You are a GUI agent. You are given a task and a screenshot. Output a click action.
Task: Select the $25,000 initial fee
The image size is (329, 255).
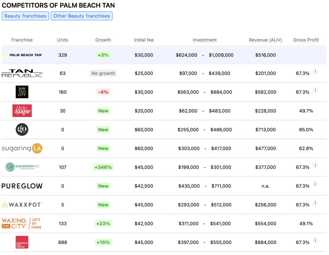[144, 73]
